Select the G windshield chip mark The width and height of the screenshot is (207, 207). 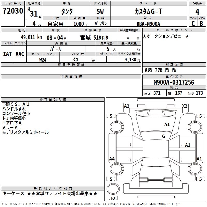tap(164, 136)
